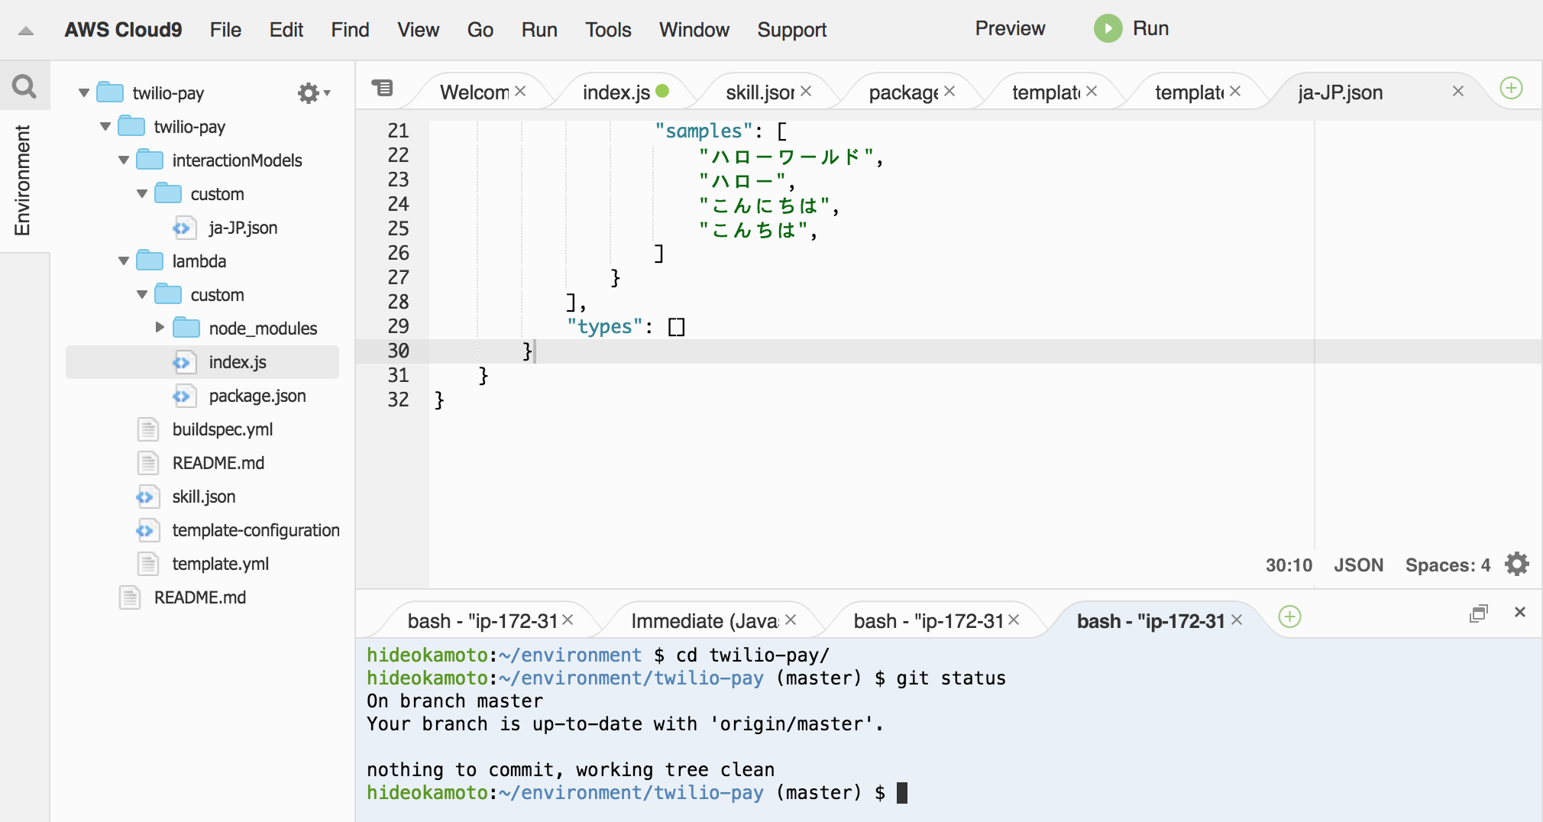The width and height of the screenshot is (1543, 822).
Task: Click the ja-JP.json file icon in tree
Action: coord(183,228)
